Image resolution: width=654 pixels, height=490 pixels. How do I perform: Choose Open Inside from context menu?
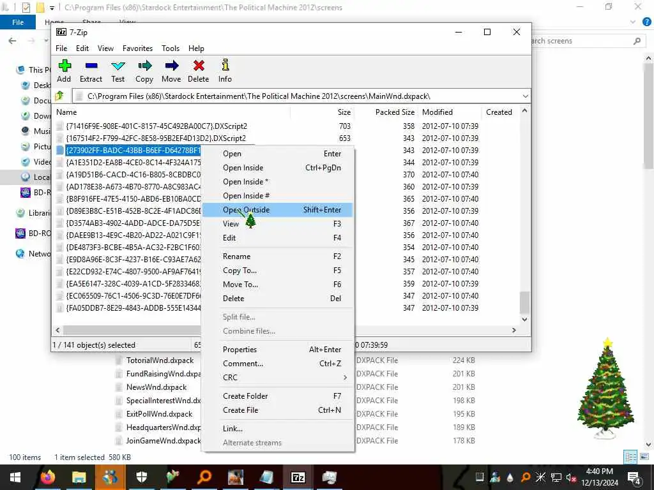(277, 168)
